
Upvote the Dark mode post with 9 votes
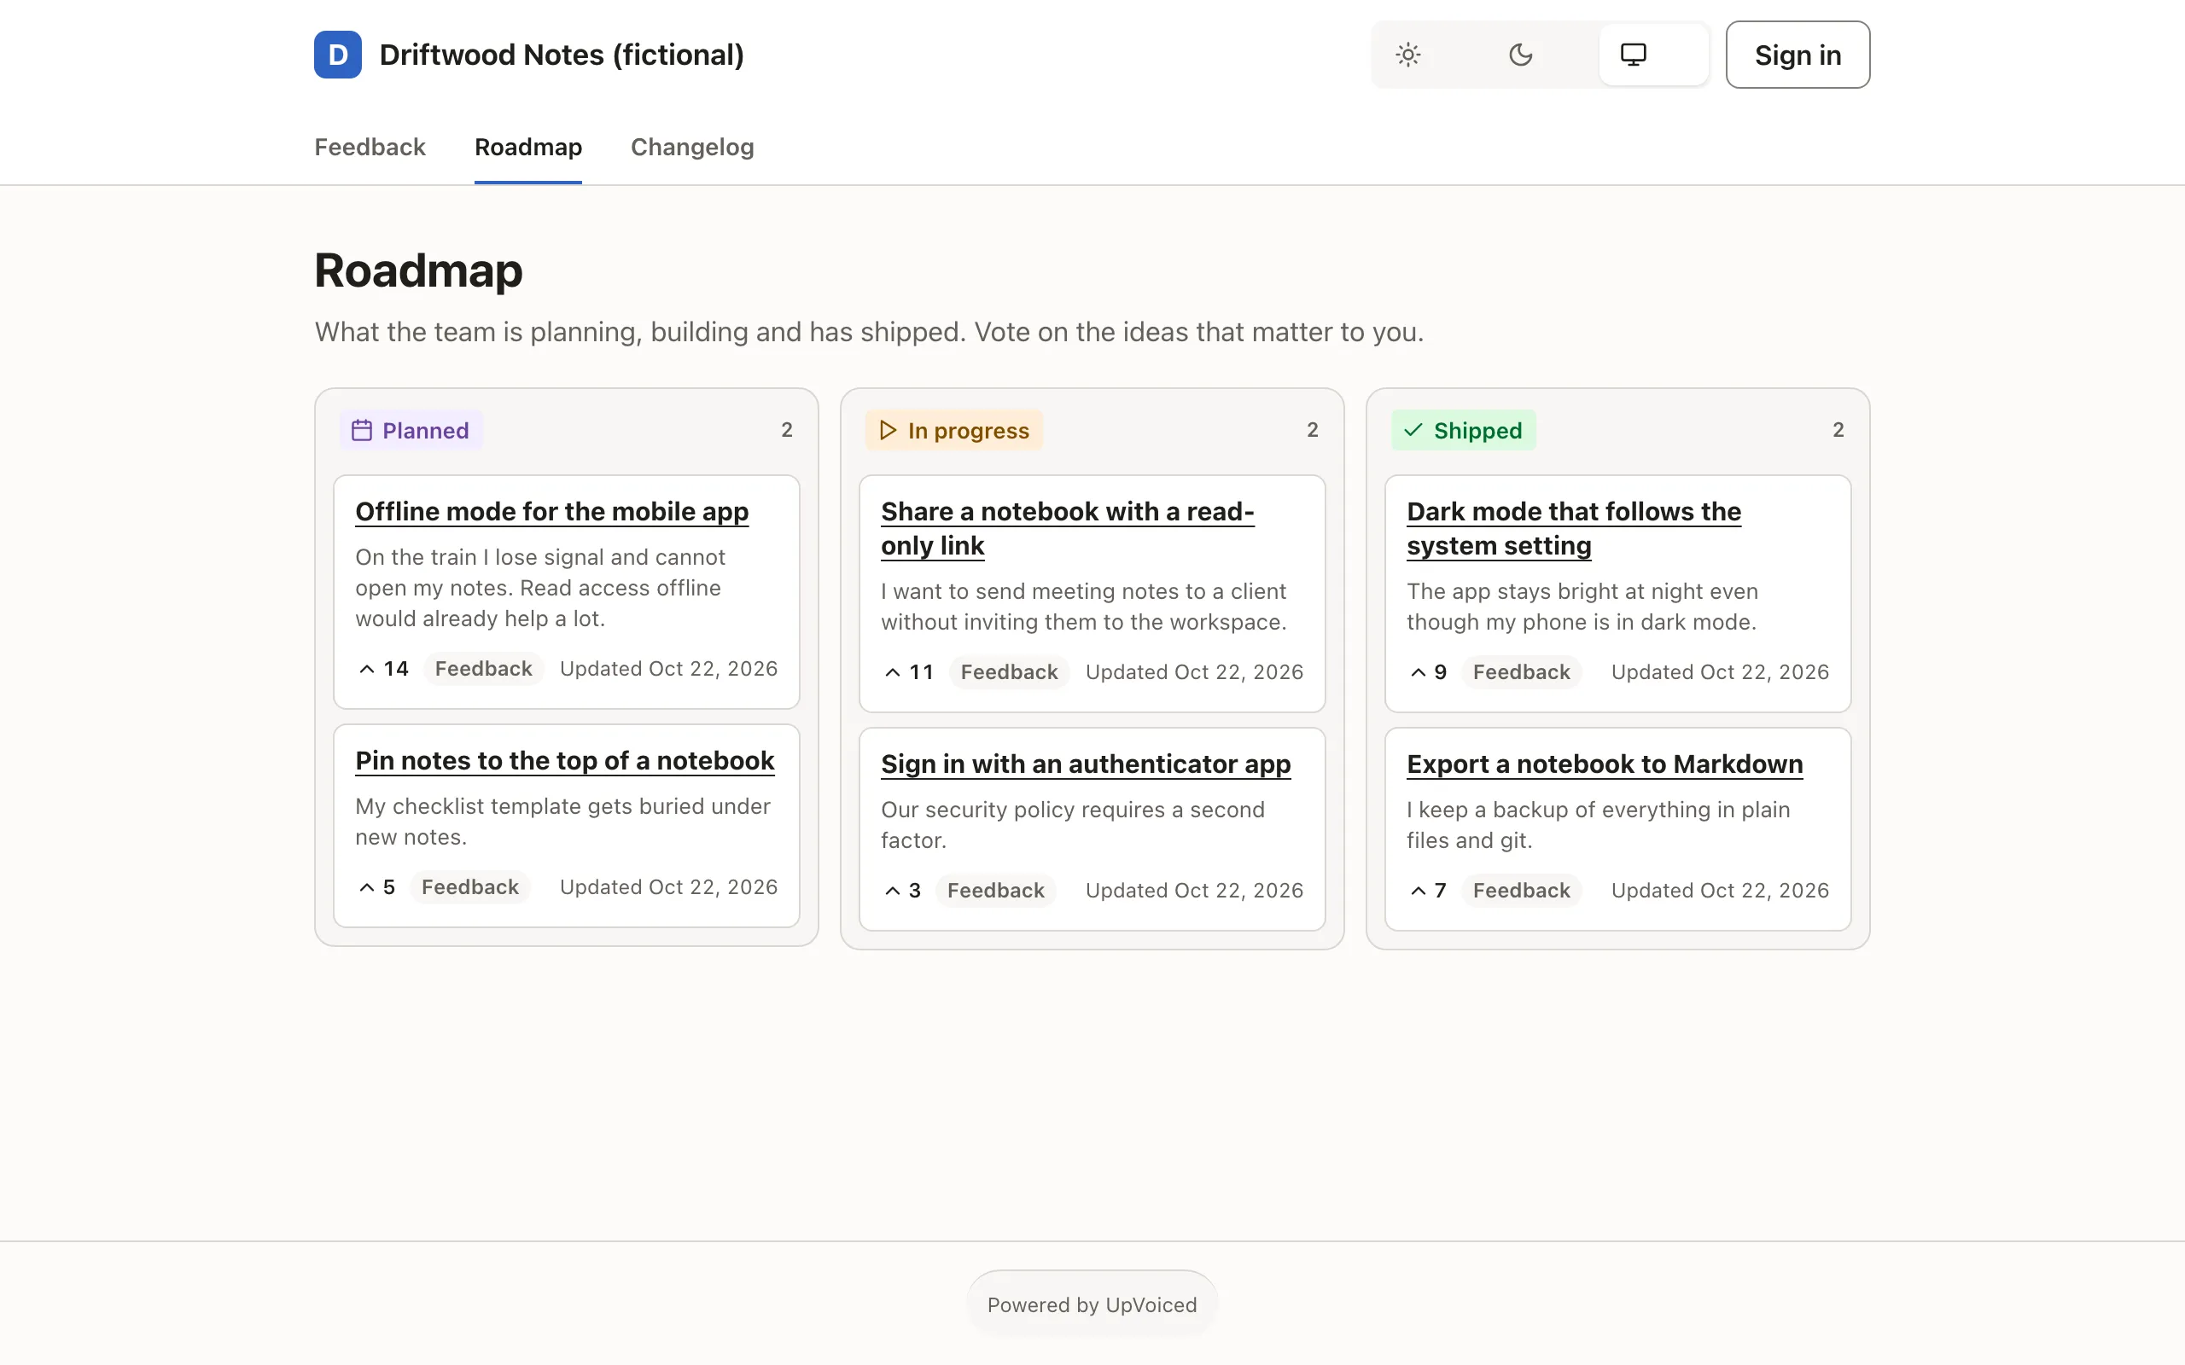pos(1429,672)
